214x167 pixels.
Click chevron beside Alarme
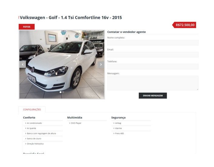114,128
